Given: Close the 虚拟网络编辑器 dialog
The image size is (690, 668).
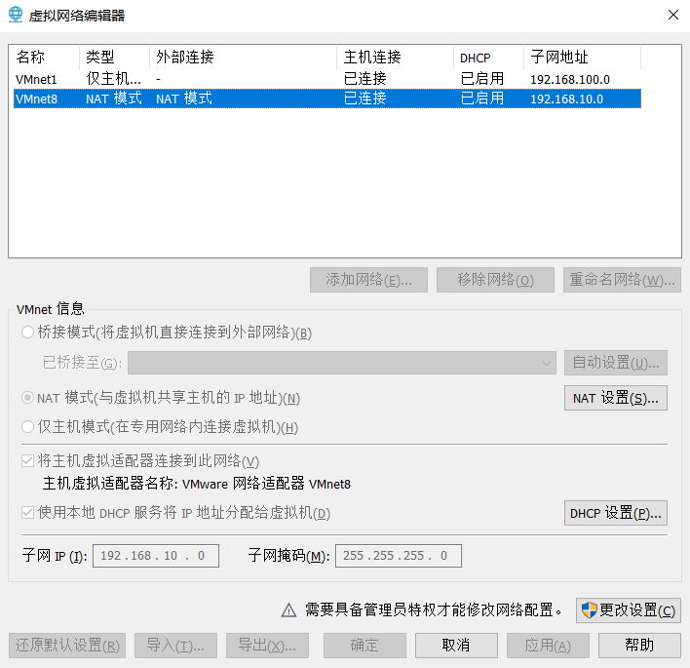Looking at the screenshot, I should [x=672, y=16].
